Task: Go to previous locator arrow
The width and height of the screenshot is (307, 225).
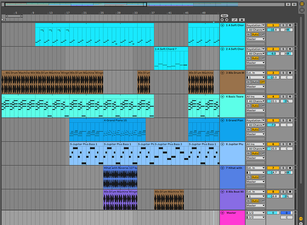Action: point(222,20)
